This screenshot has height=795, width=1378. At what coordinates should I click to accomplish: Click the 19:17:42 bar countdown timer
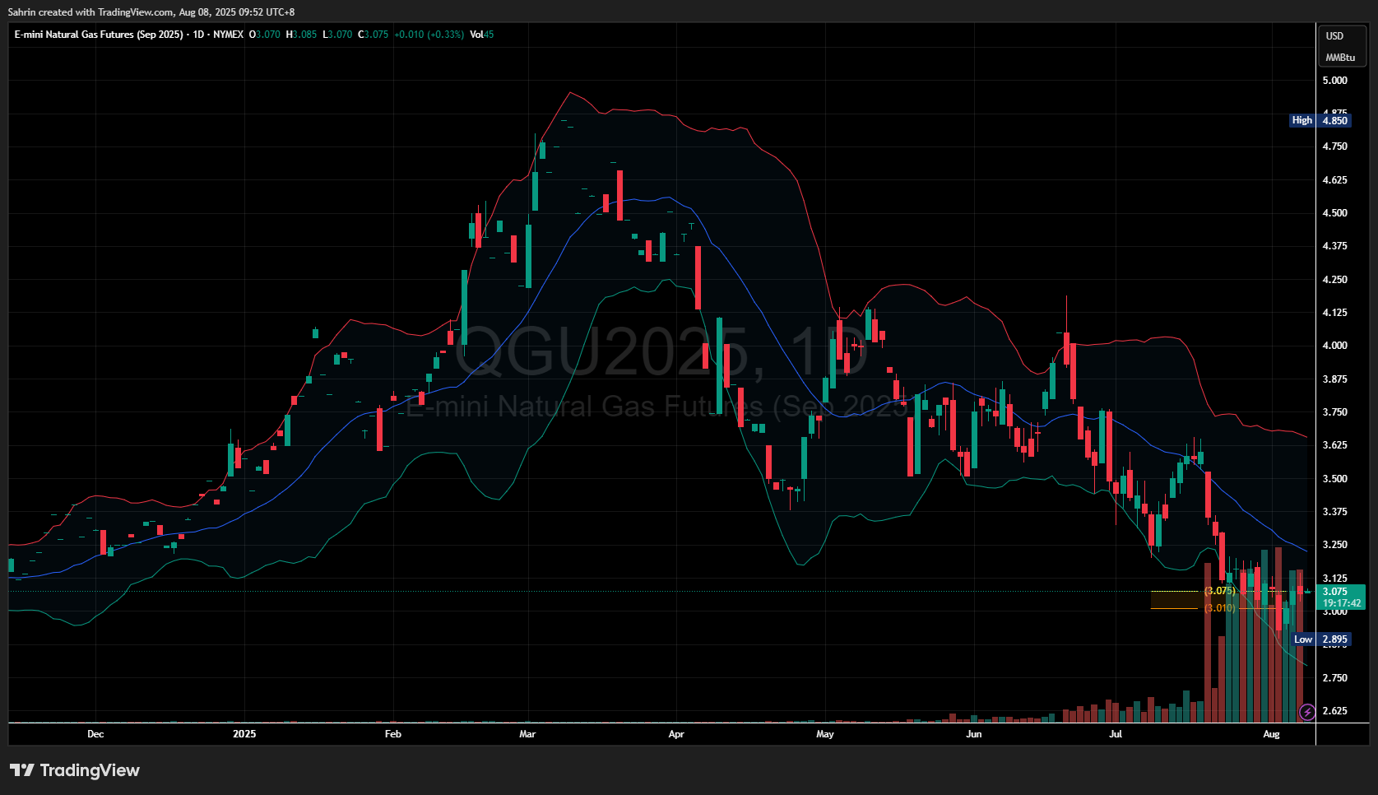(x=1340, y=603)
